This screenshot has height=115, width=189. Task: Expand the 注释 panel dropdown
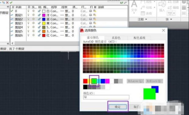coord(142,19)
